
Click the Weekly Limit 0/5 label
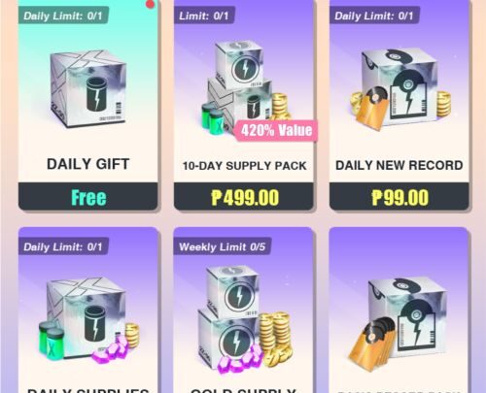click(223, 246)
